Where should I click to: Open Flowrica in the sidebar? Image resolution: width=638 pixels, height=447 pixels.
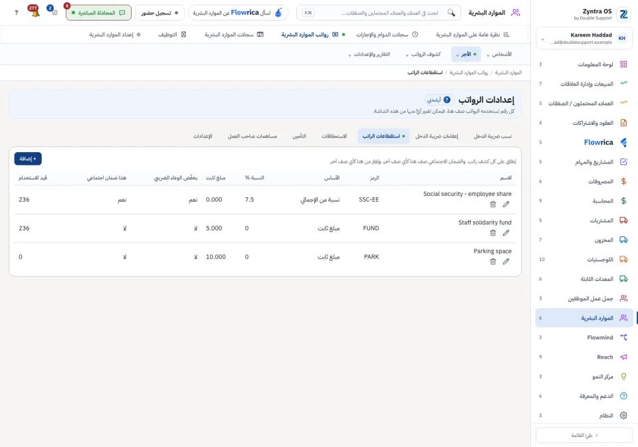584,142
